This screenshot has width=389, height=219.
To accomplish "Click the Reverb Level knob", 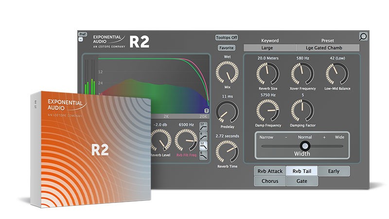I will (x=161, y=140).
